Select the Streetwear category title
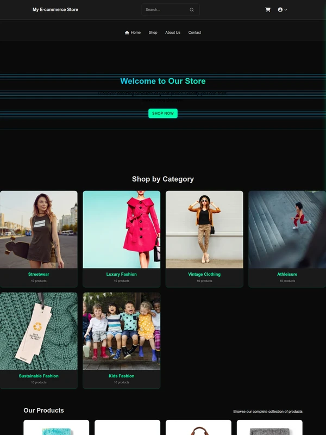326x435 pixels. click(39, 274)
